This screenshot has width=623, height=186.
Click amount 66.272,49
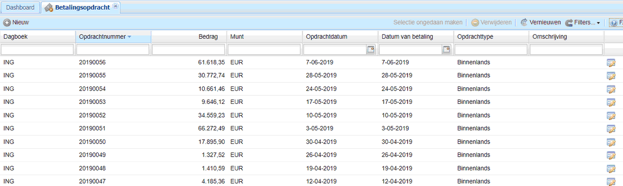211,128
